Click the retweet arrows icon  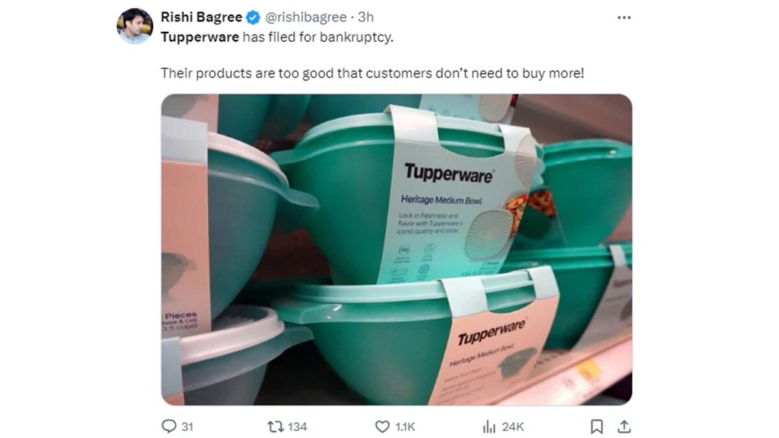click(x=275, y=426)
